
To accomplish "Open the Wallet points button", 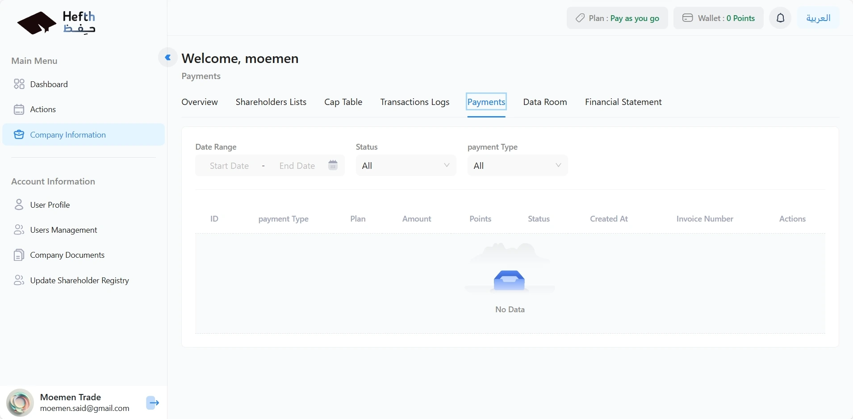I will [x=718, y=18].
